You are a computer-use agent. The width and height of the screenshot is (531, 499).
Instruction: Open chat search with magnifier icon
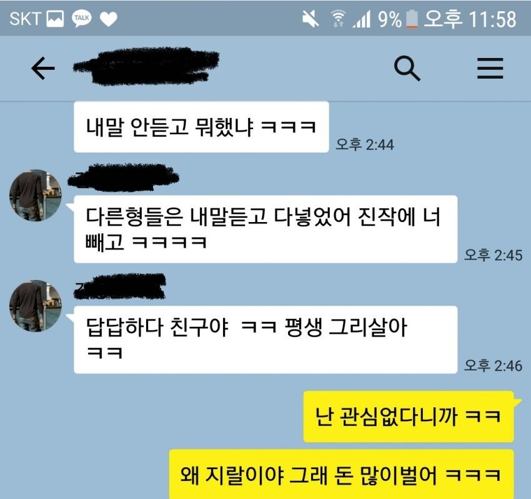click(407, 68)
